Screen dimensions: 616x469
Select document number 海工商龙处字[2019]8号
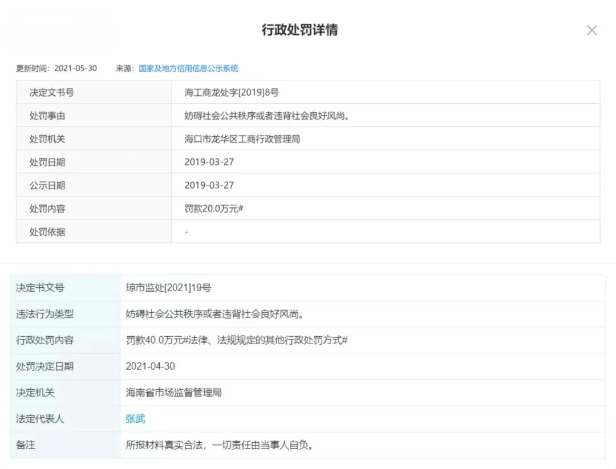[x=231, y=92]
